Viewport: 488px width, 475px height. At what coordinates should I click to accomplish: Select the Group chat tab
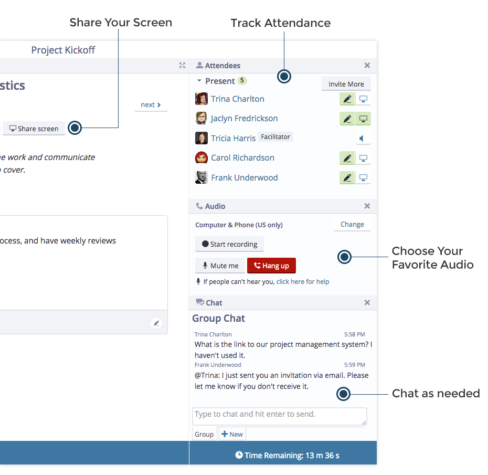204,434
